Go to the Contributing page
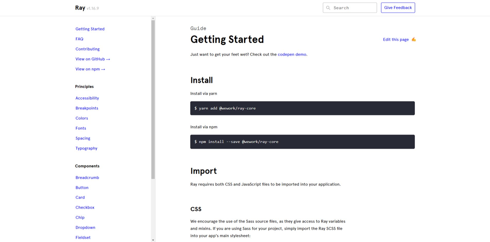This screenshot has width=490, height=242. click(87, 49)
